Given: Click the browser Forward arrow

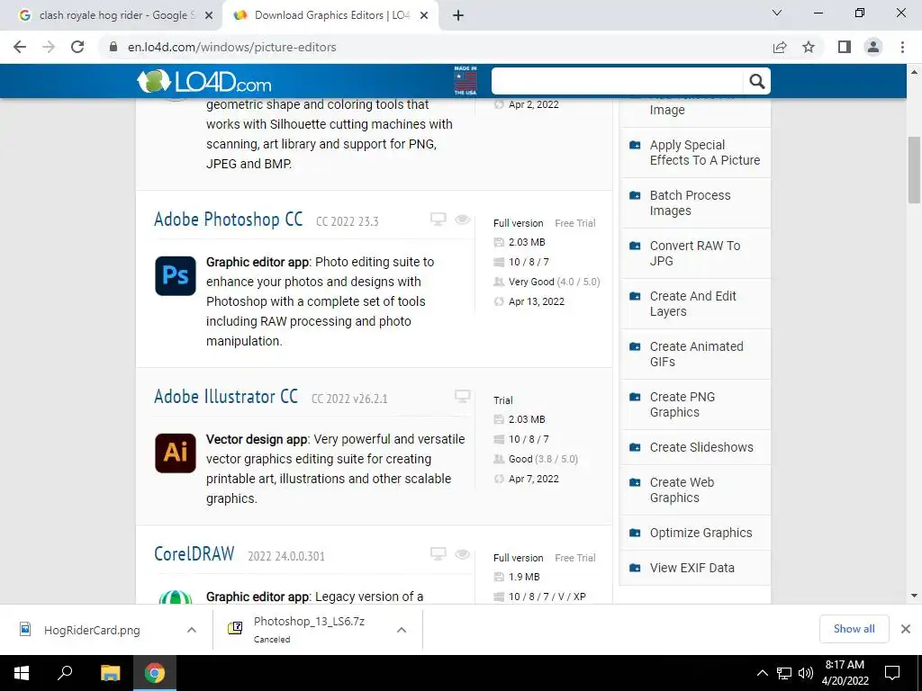Looking at the screenshot, I should click(49, 47).
